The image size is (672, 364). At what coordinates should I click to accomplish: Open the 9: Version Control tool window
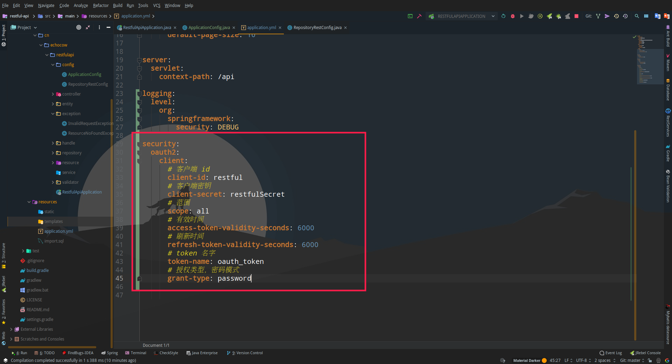click(x=245, y=353)
